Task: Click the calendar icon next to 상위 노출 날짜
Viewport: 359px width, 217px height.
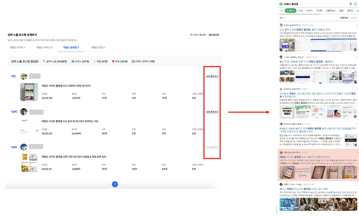Action: click(x=191, y=35)
